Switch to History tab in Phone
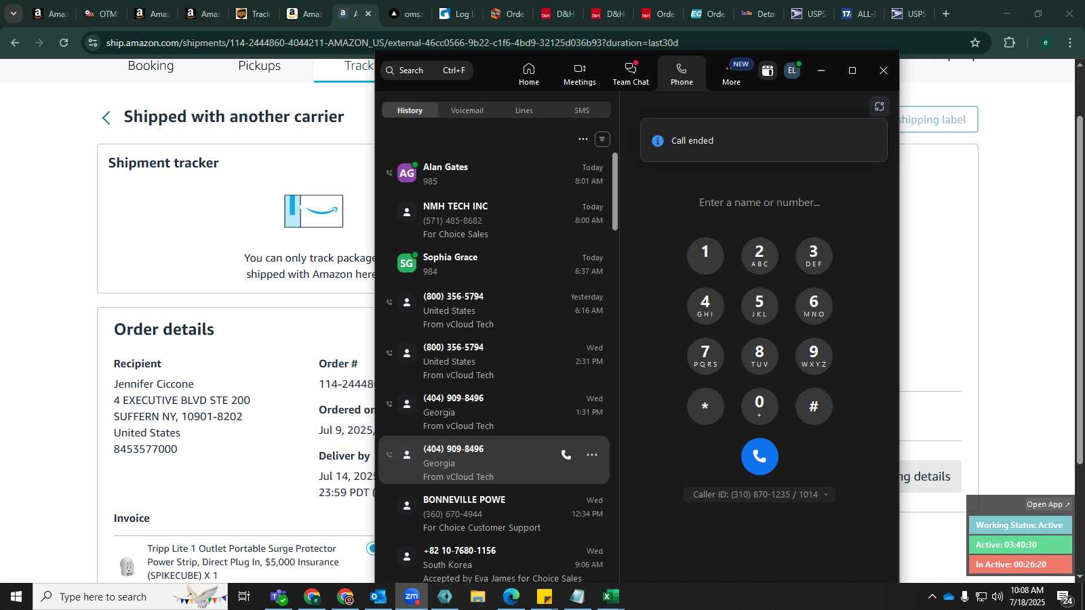Image resolution: width=1085 pixels, height=610 pixels. 410,110
